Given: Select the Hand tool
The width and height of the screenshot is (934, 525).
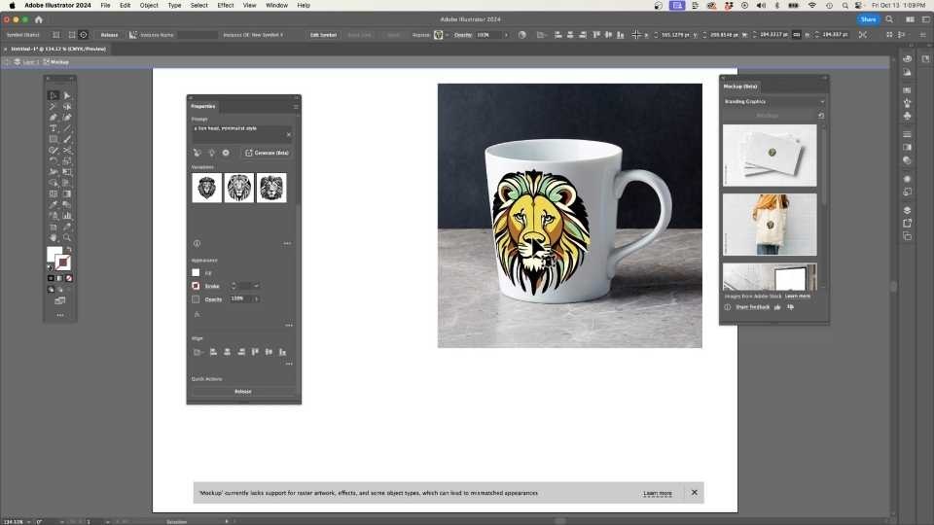Looking at the screenshot, I should click(53, 237).
